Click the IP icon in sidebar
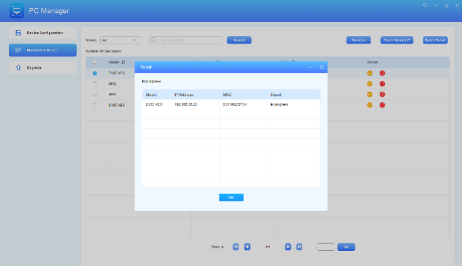 tap(18, 50)
